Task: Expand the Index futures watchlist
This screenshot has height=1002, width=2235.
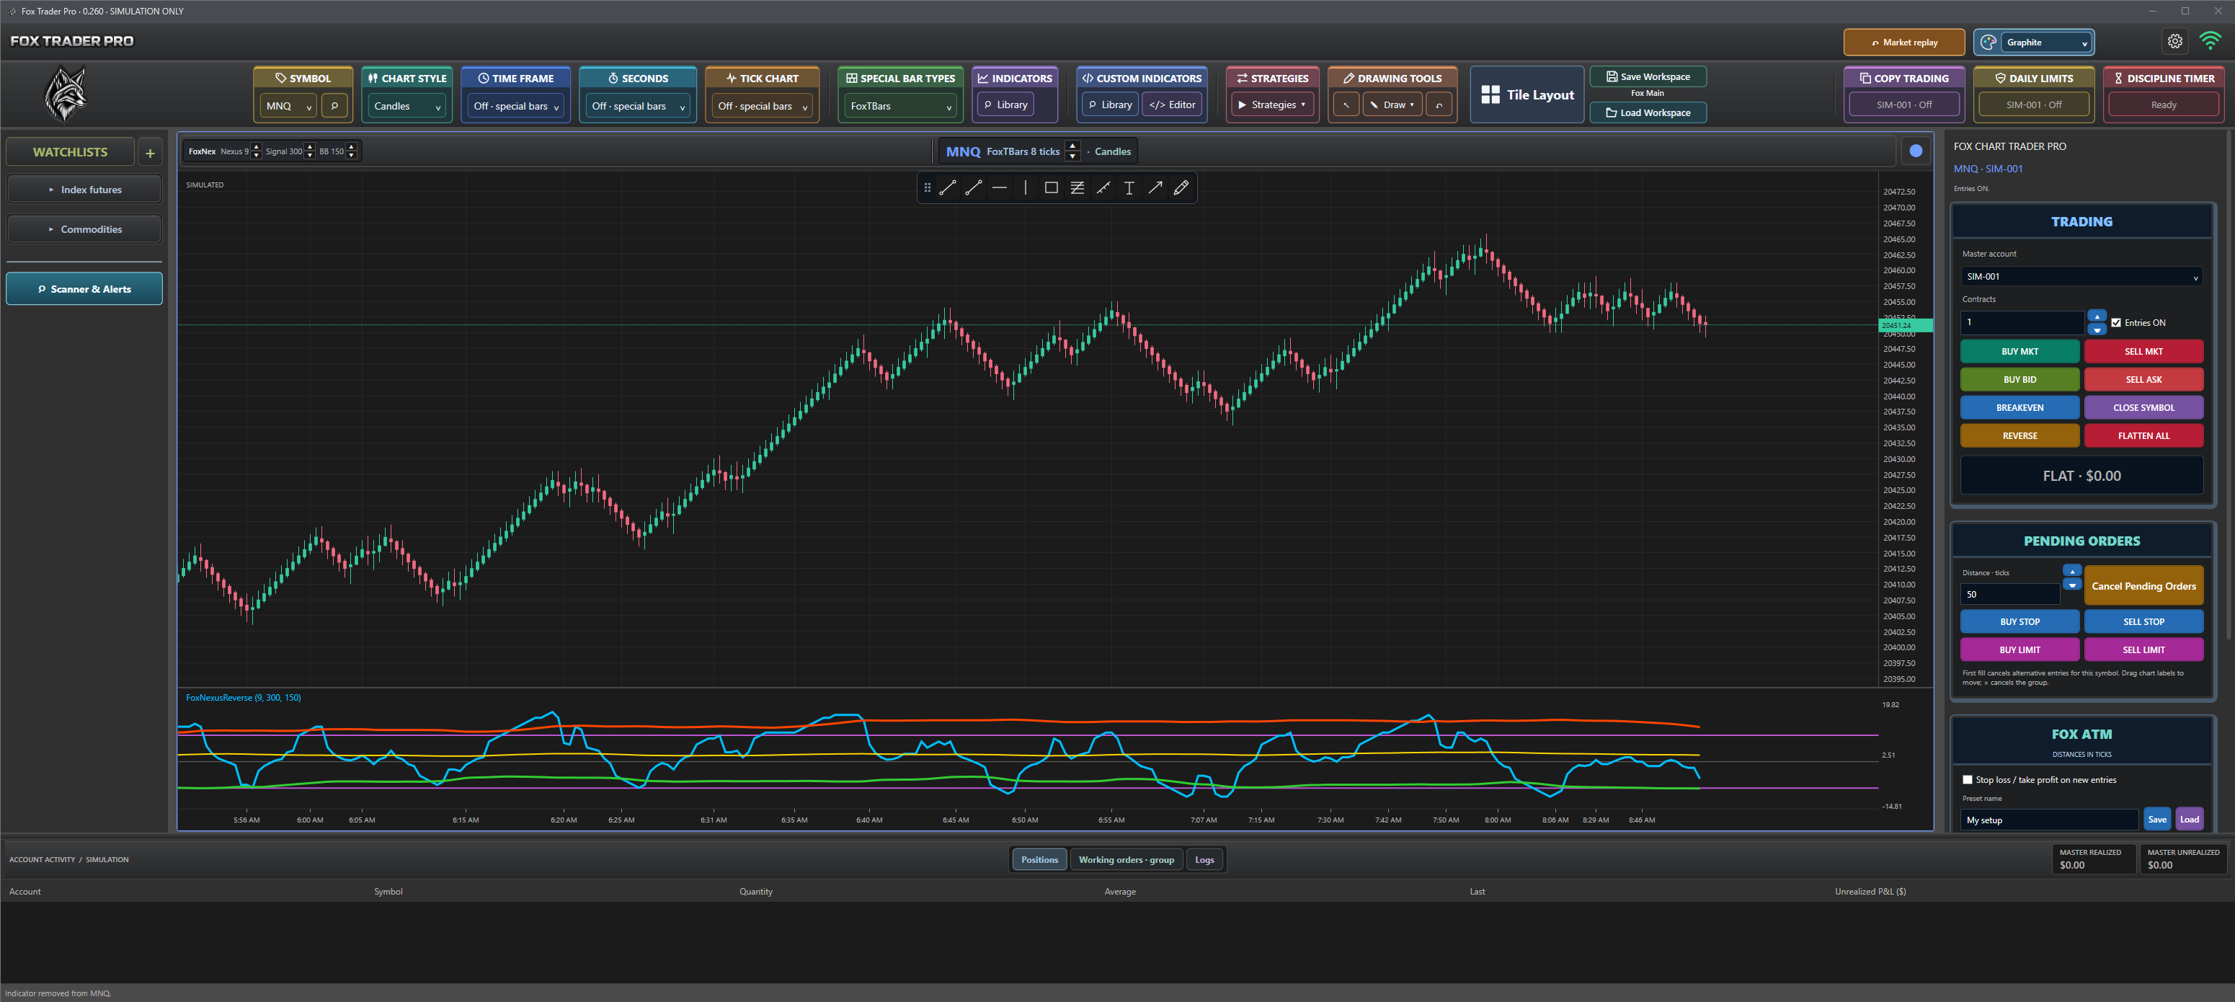Action: tap(84, 190)
